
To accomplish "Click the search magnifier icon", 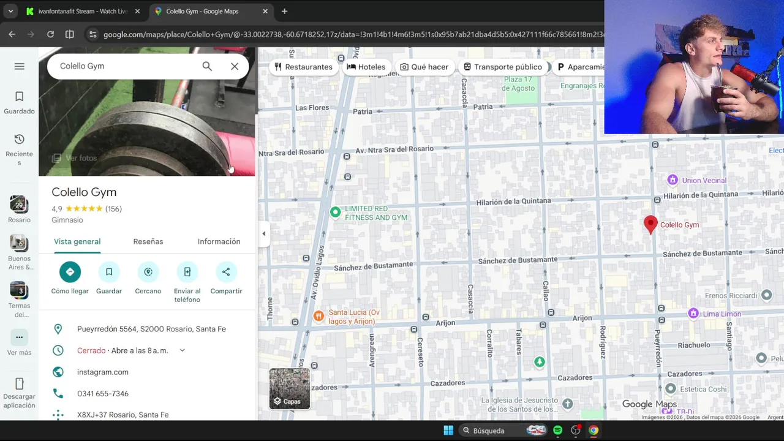I will (207, 66).
